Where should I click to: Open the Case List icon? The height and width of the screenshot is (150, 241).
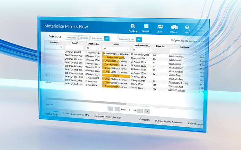(x=146, y=27)
